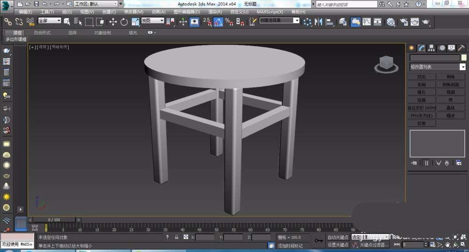
Task: Open the 渲染(R) menu
Action: point(215,12)
